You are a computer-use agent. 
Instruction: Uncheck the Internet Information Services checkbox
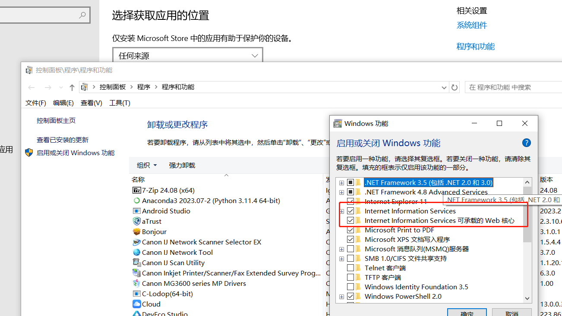(x=350, y=211)
